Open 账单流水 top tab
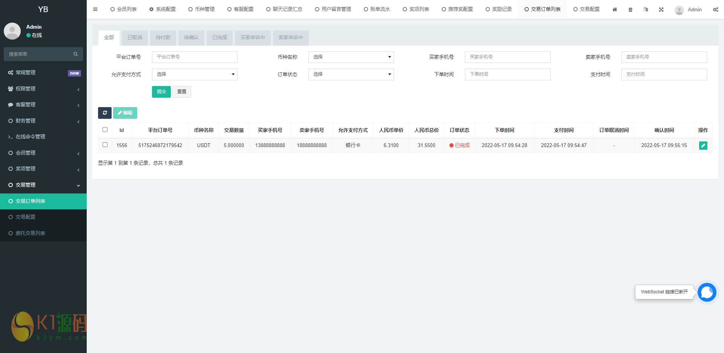The image size is (724, 353). coord(377,9)
